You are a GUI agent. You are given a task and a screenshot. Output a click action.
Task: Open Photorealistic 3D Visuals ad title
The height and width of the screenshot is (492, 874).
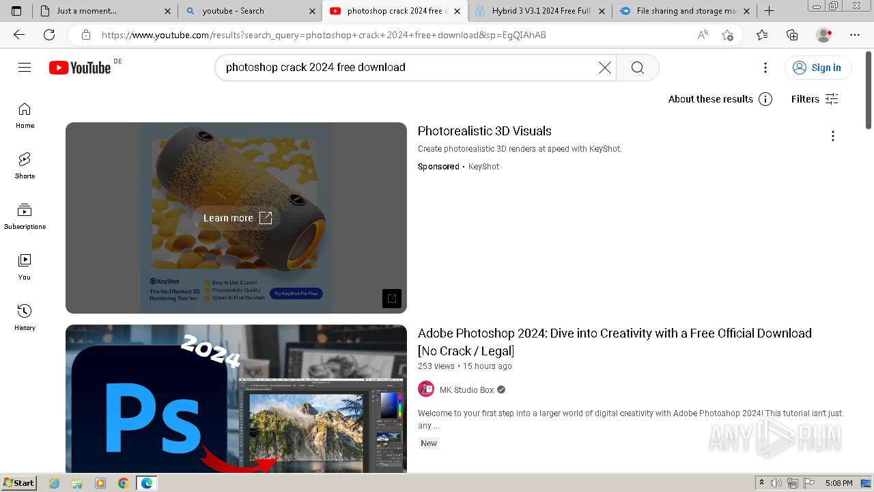tap(484, 131)
